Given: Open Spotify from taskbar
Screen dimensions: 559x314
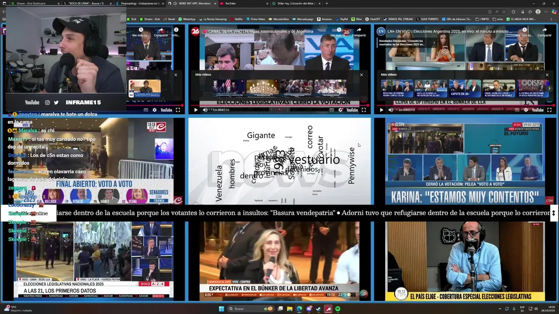Looking at the screenshot, I should pyautogui.click(x=338, y=309).
